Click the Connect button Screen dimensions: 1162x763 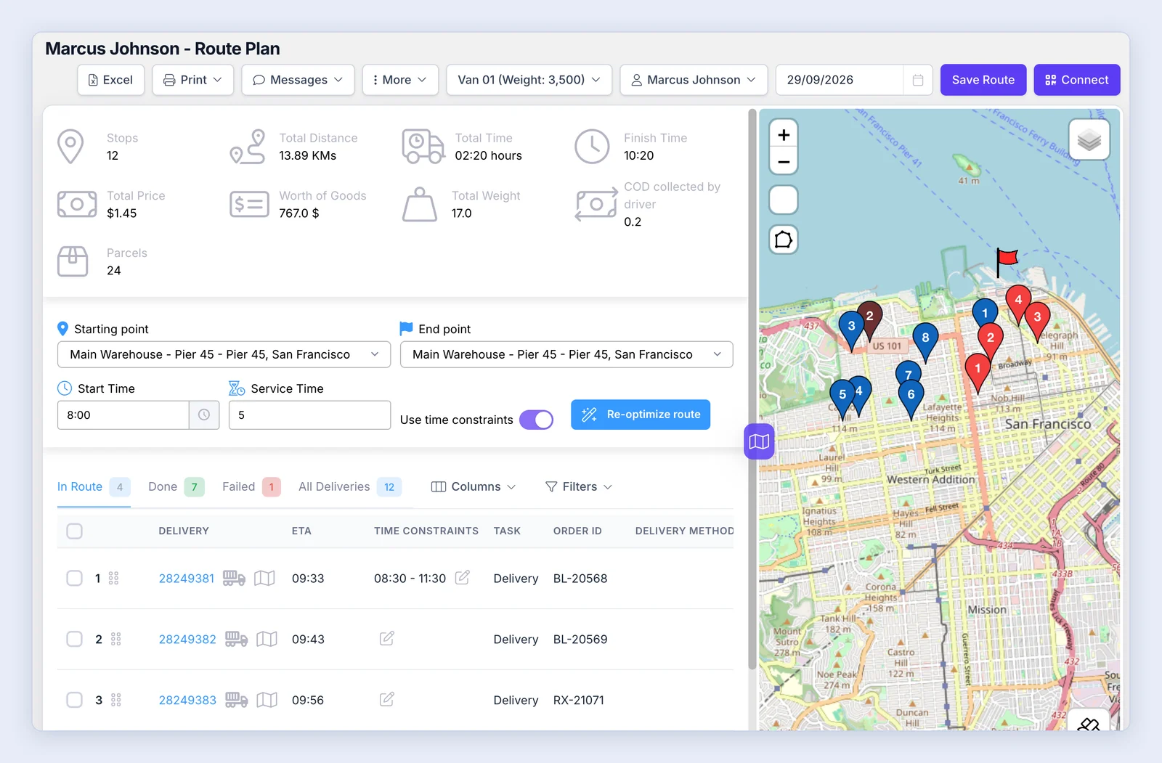coord(1077,80)
